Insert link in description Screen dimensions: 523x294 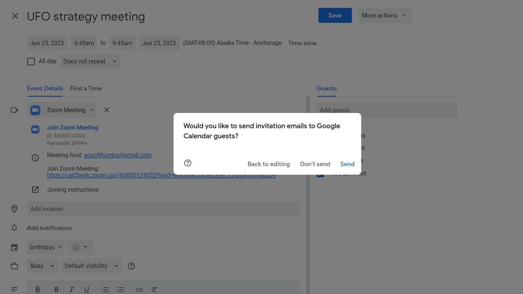click(139, 290)
